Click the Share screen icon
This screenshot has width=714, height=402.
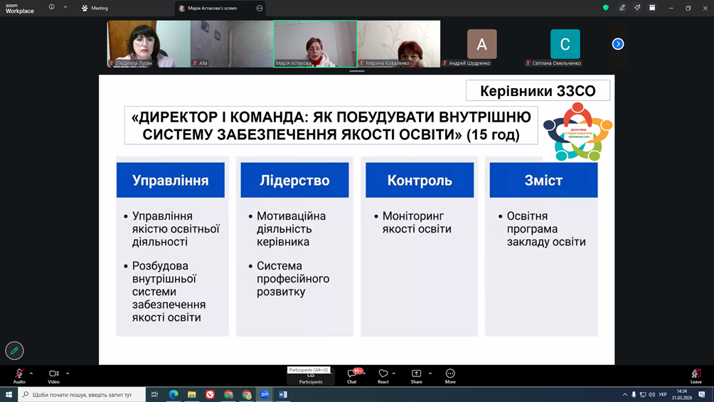(x=416, y=375)
